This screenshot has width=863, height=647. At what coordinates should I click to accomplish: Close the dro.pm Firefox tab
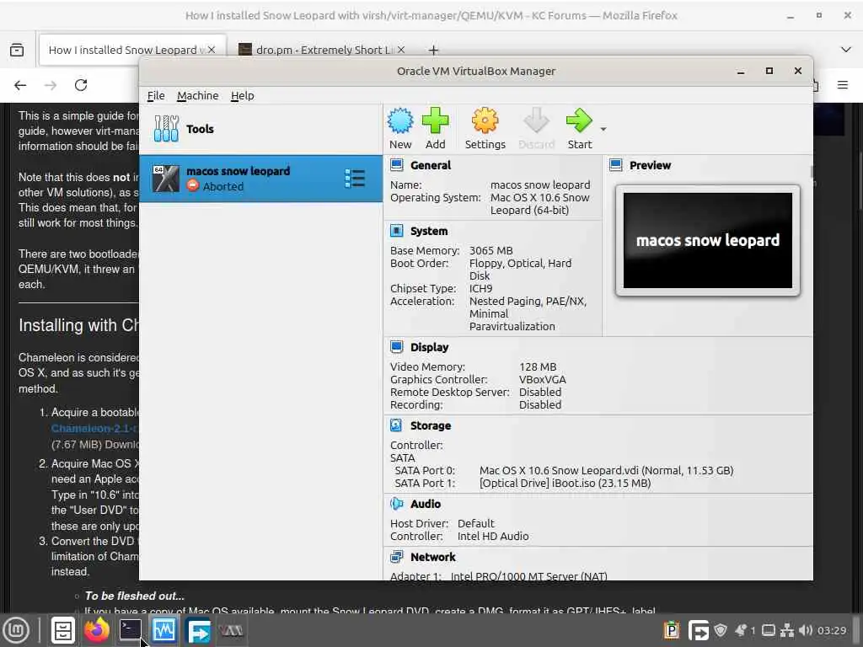click(x=401, y=50)
